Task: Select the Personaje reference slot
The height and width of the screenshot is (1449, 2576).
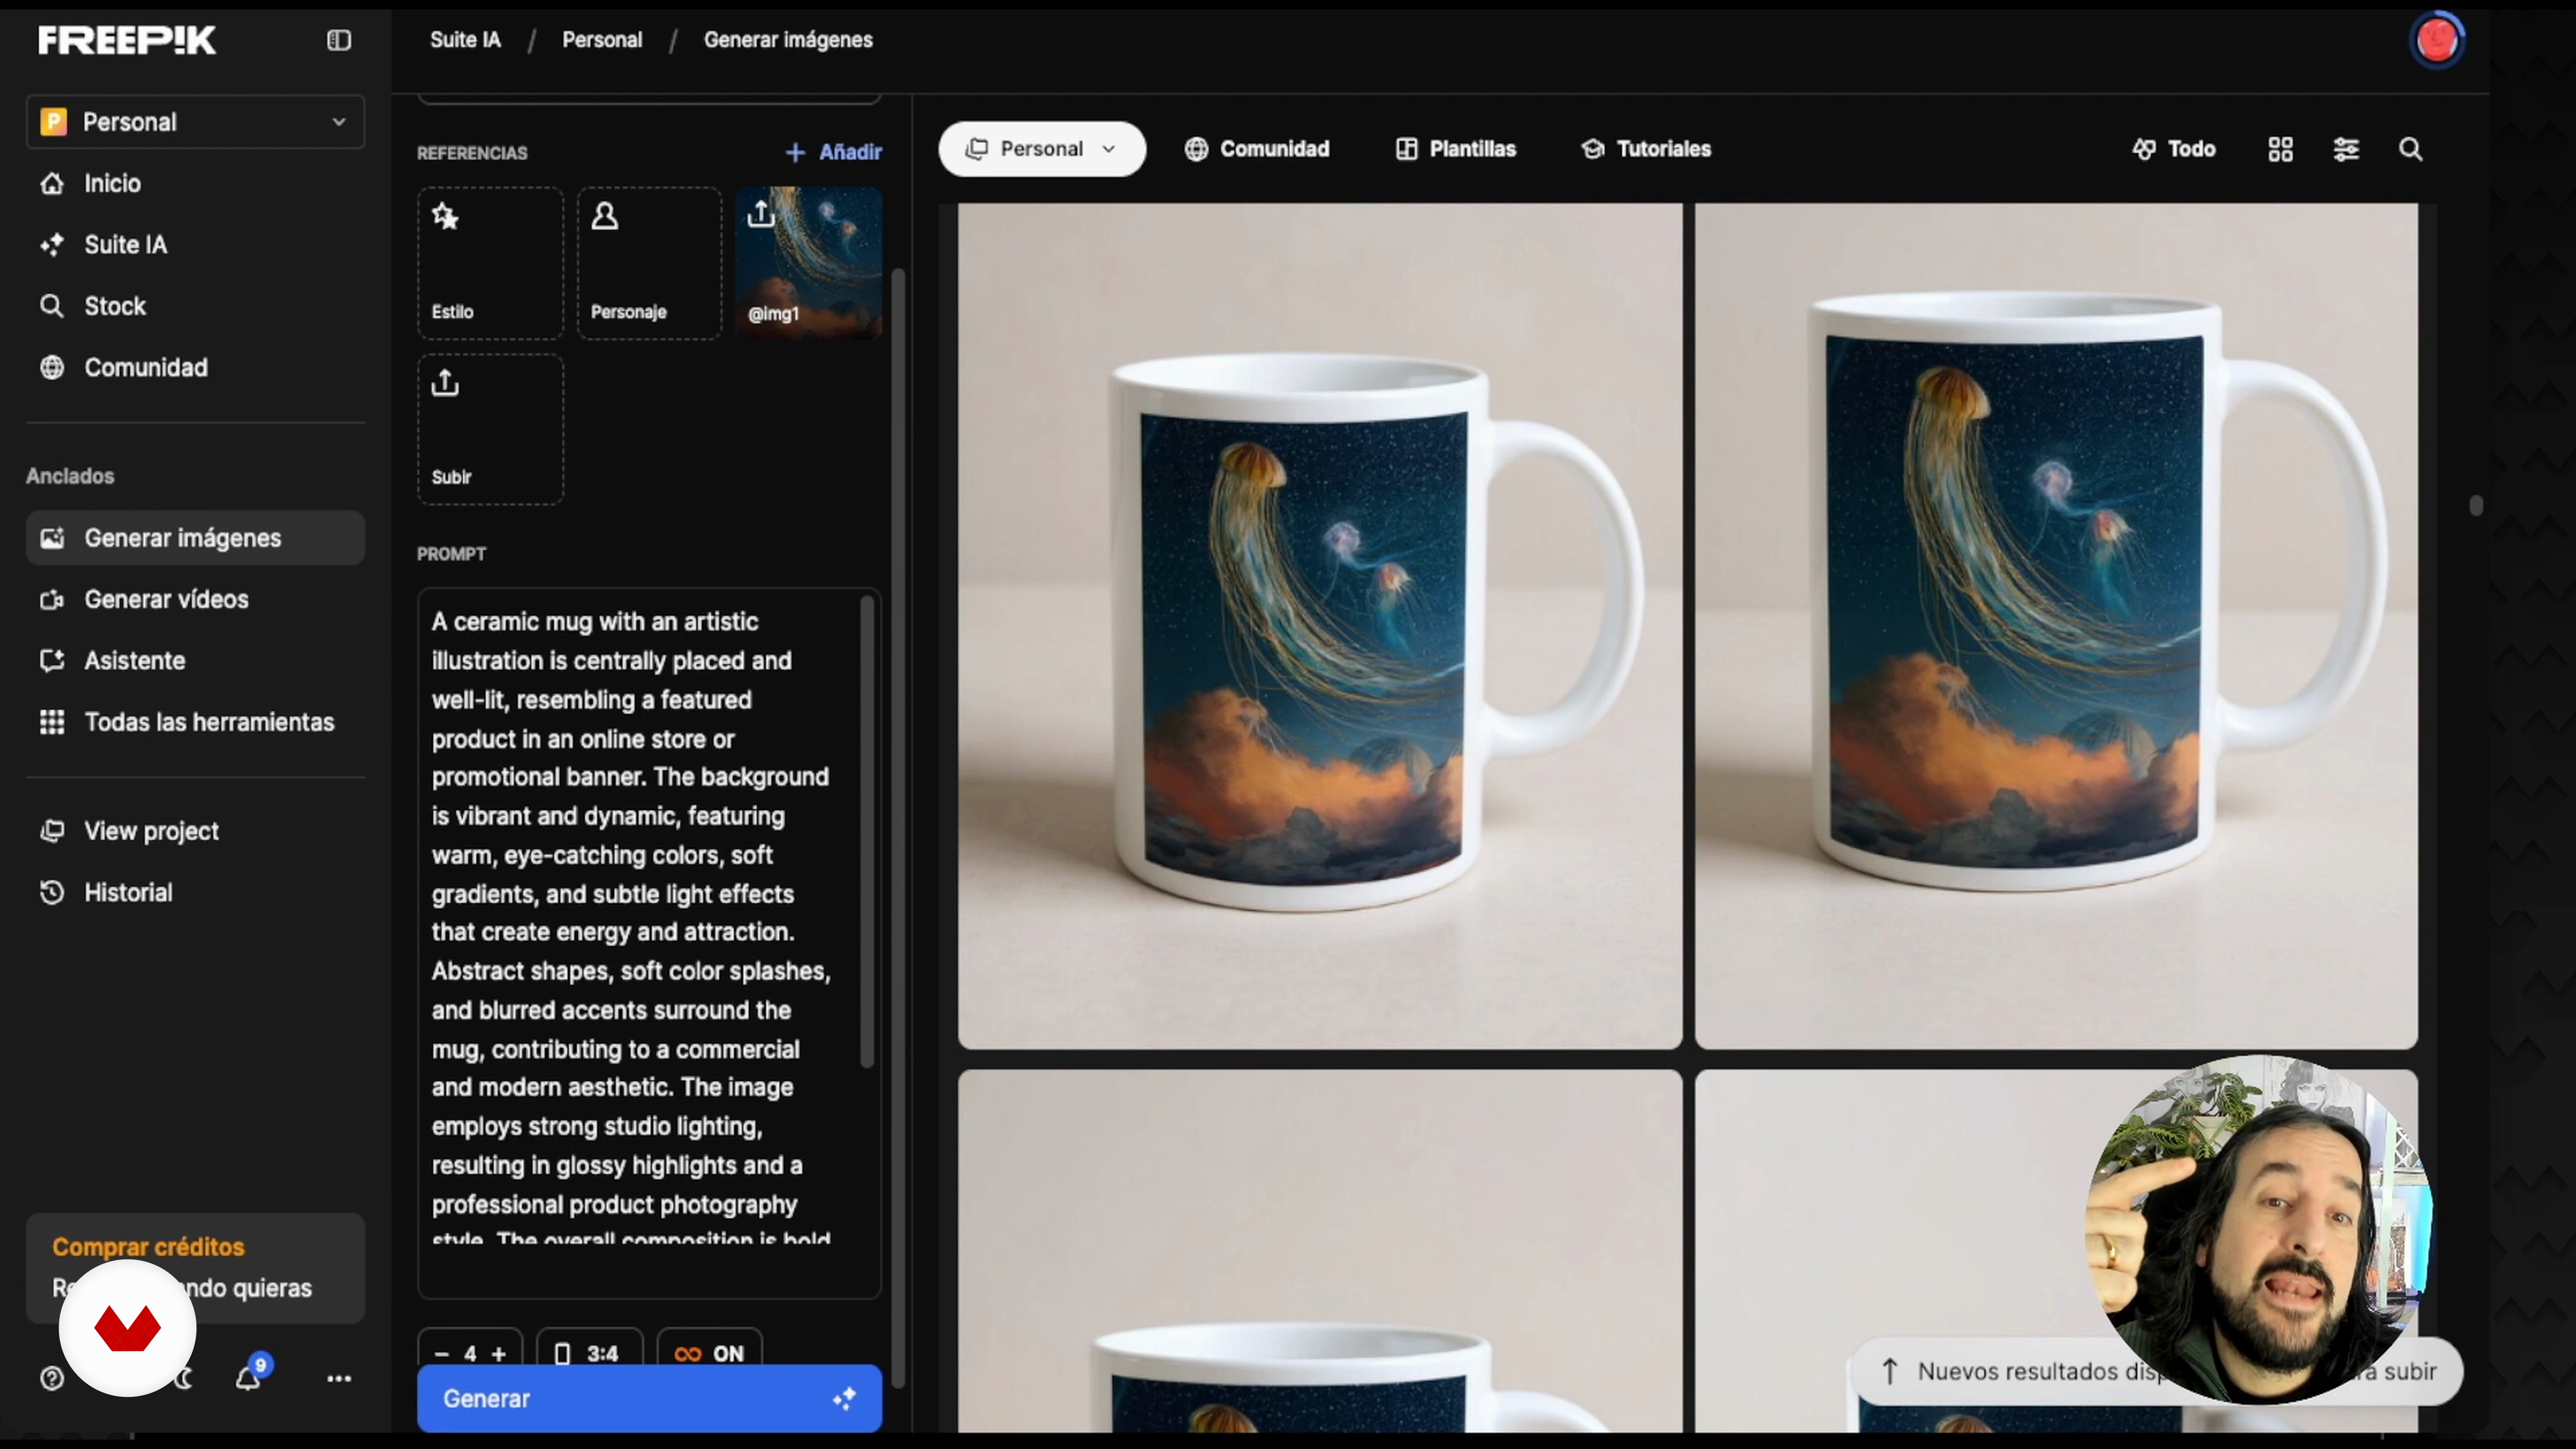Action: pos(649,263)
